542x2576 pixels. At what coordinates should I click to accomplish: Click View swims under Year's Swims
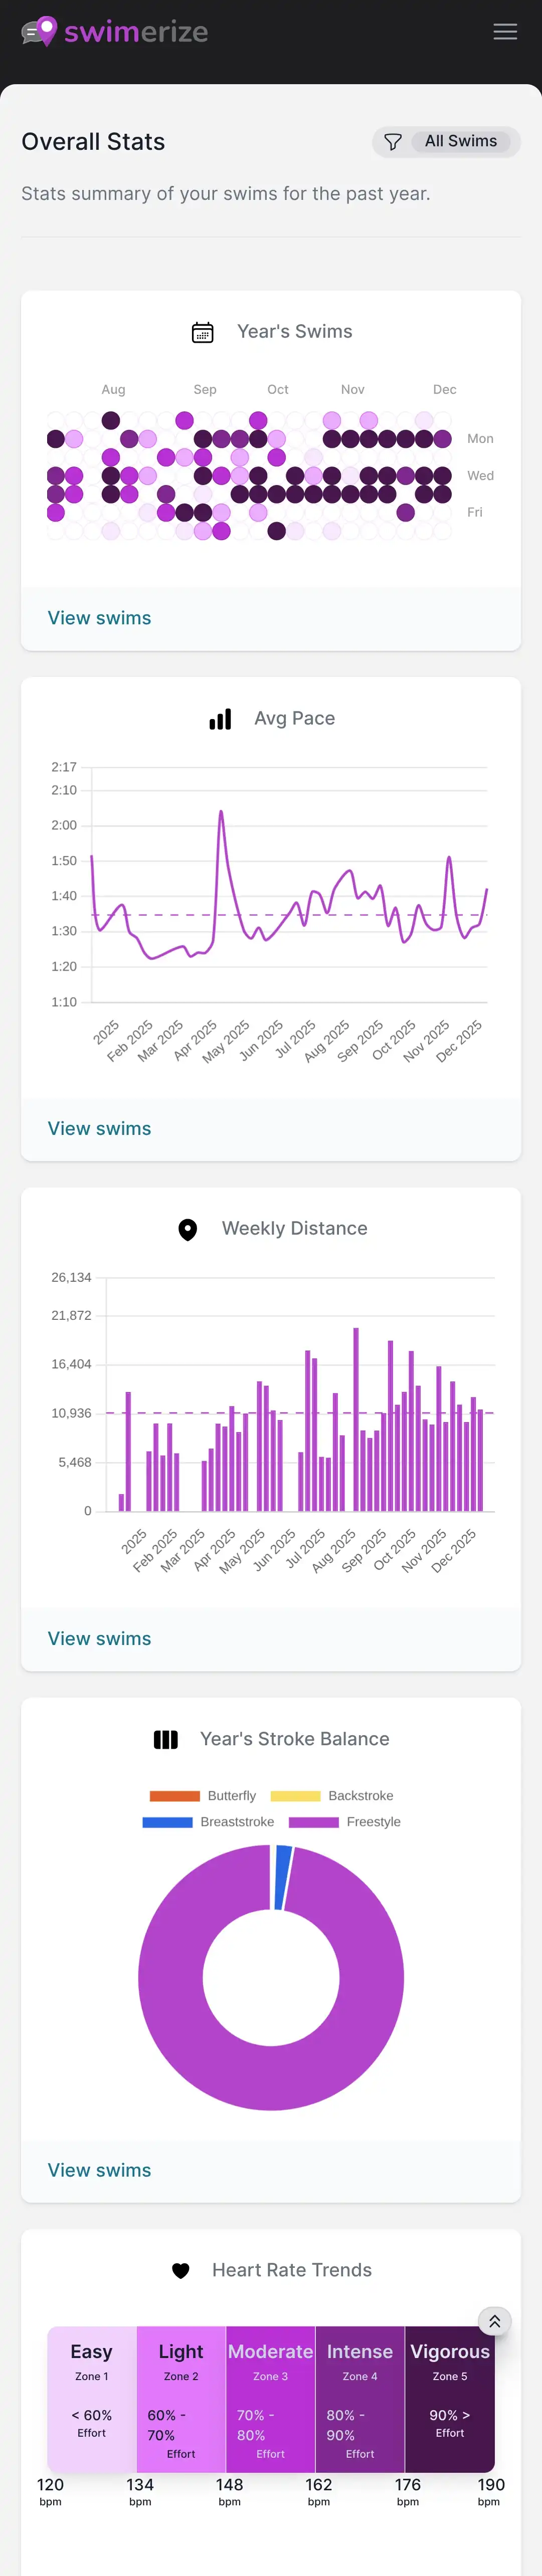click(x=99, y=618)
